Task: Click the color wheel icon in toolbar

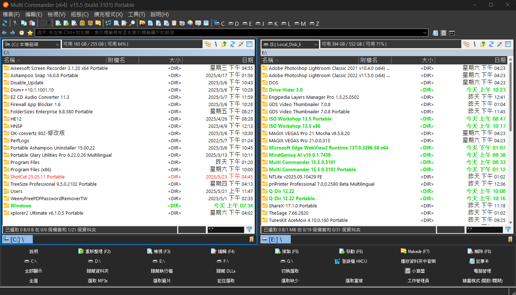Action: pos(190,23)
